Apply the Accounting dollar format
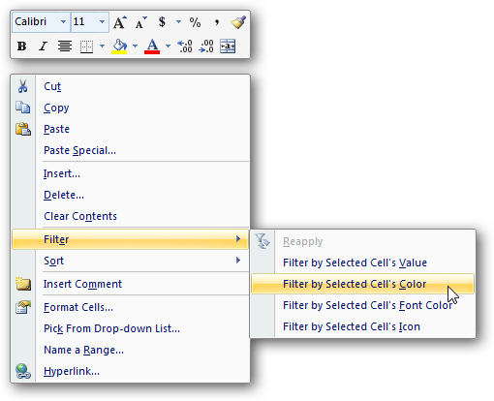The height and width of the screenshot is (401, 494). pyautogui.click(x=162, y=22)
